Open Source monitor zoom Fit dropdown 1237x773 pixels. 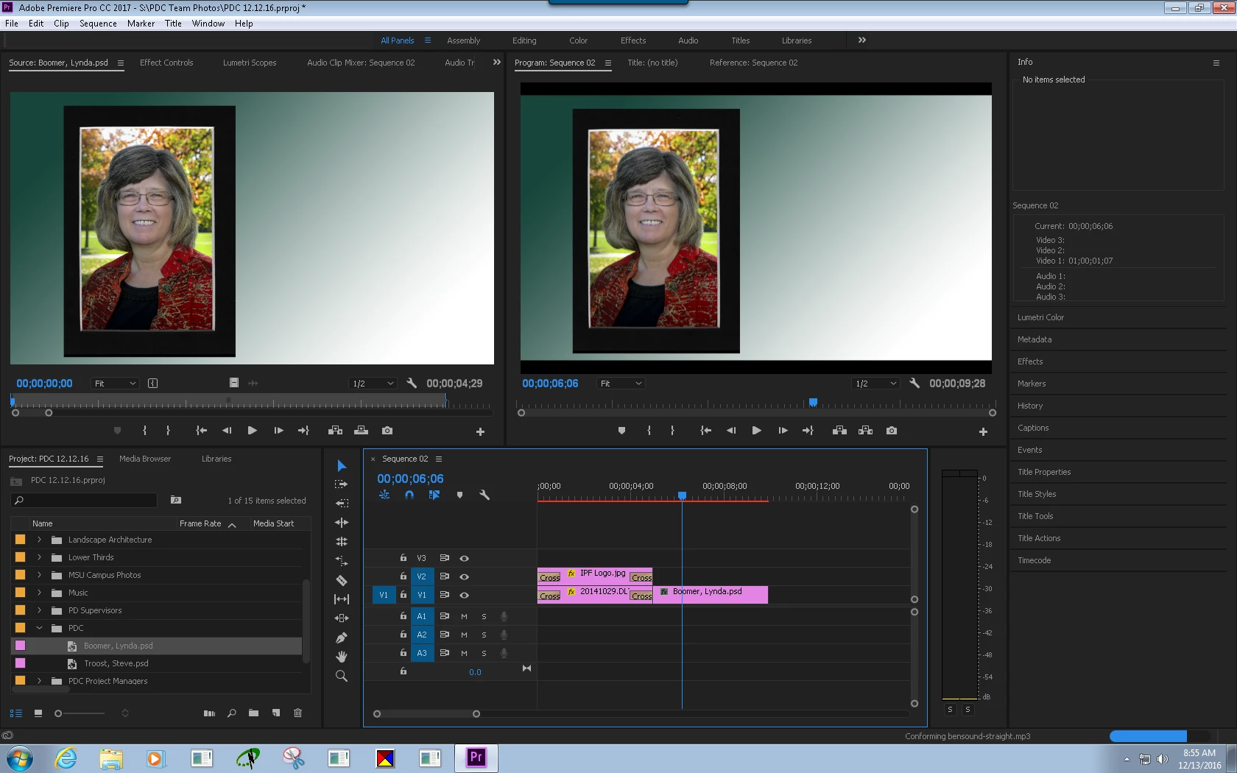pos(115,384)
